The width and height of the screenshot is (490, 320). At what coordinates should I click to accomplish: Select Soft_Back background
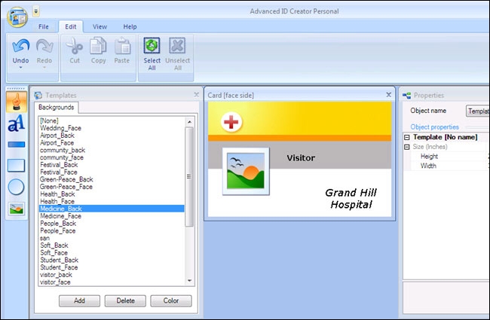(x=112, y=245)
